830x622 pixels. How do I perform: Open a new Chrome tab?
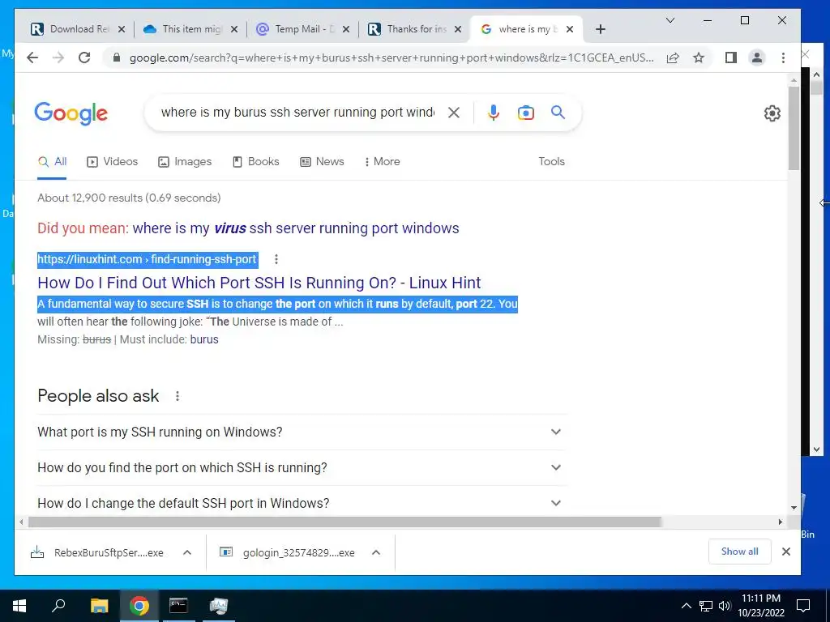(x=601, y=29)
